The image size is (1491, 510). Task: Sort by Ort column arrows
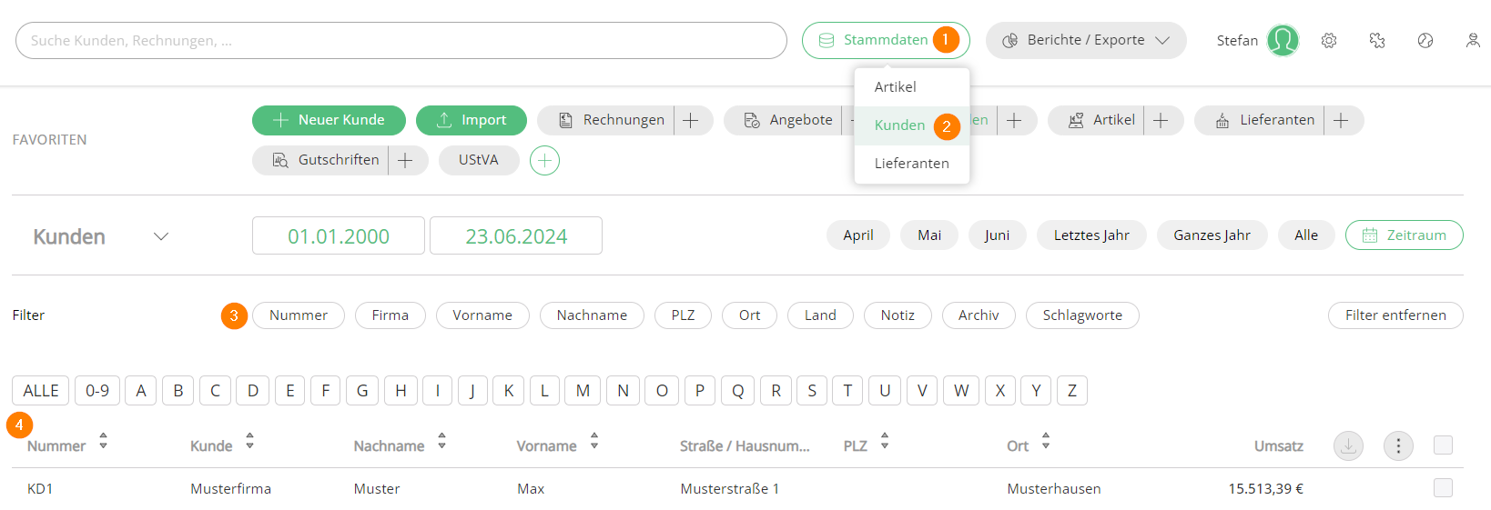pyautogui.click(x=1046, y=441)
